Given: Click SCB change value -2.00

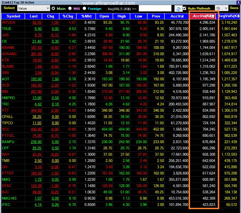Looking at the screenshot, I should click(55, 85).
